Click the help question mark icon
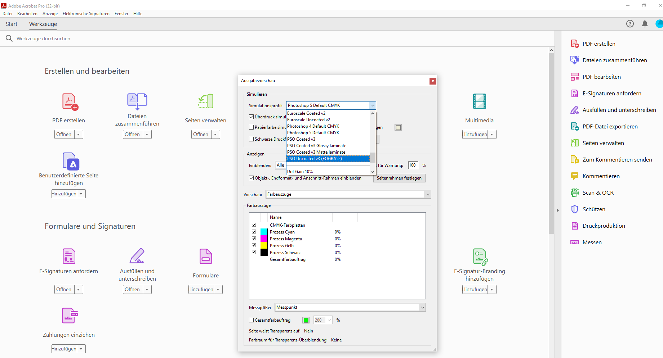The image size is (663, 358). (630, 24)
